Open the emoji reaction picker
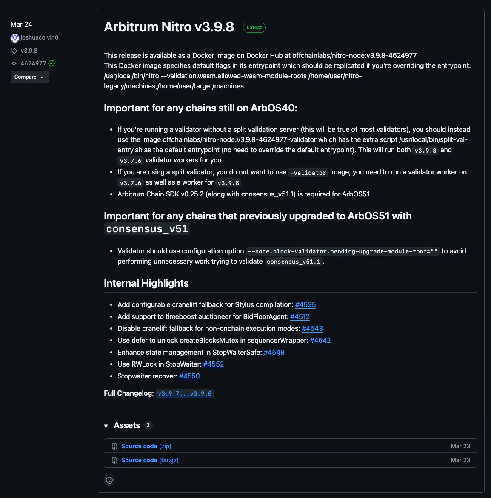The image size is (491, 498). pyautogui.click(x=109, y=480)
